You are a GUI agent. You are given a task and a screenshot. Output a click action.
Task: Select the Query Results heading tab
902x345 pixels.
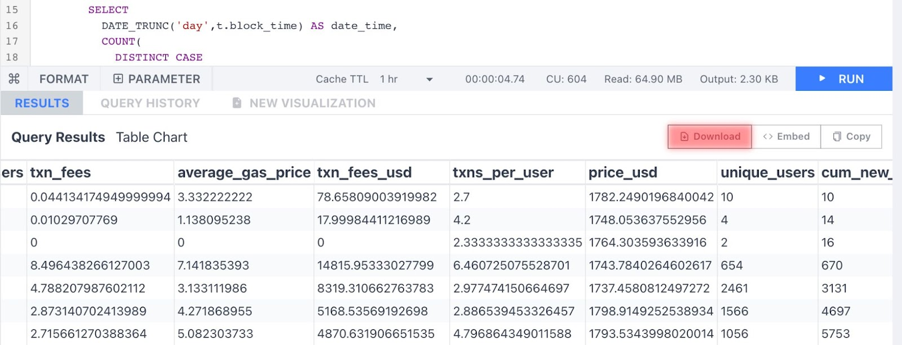(x=58, y=137)
